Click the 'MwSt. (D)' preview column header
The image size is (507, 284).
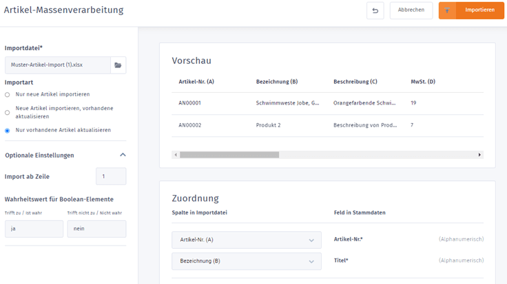tap(423, 82)
